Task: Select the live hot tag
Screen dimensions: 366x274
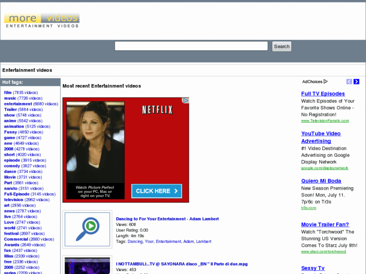Action: [8, 217]
